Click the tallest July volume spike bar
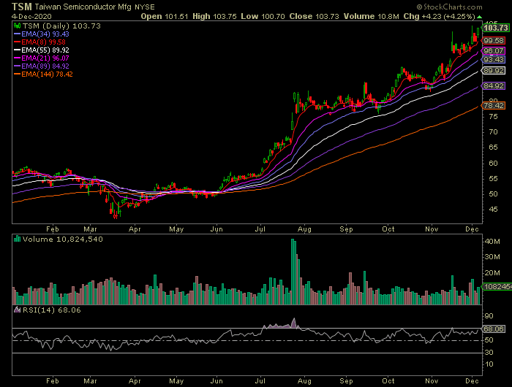 tap(293, 272)
